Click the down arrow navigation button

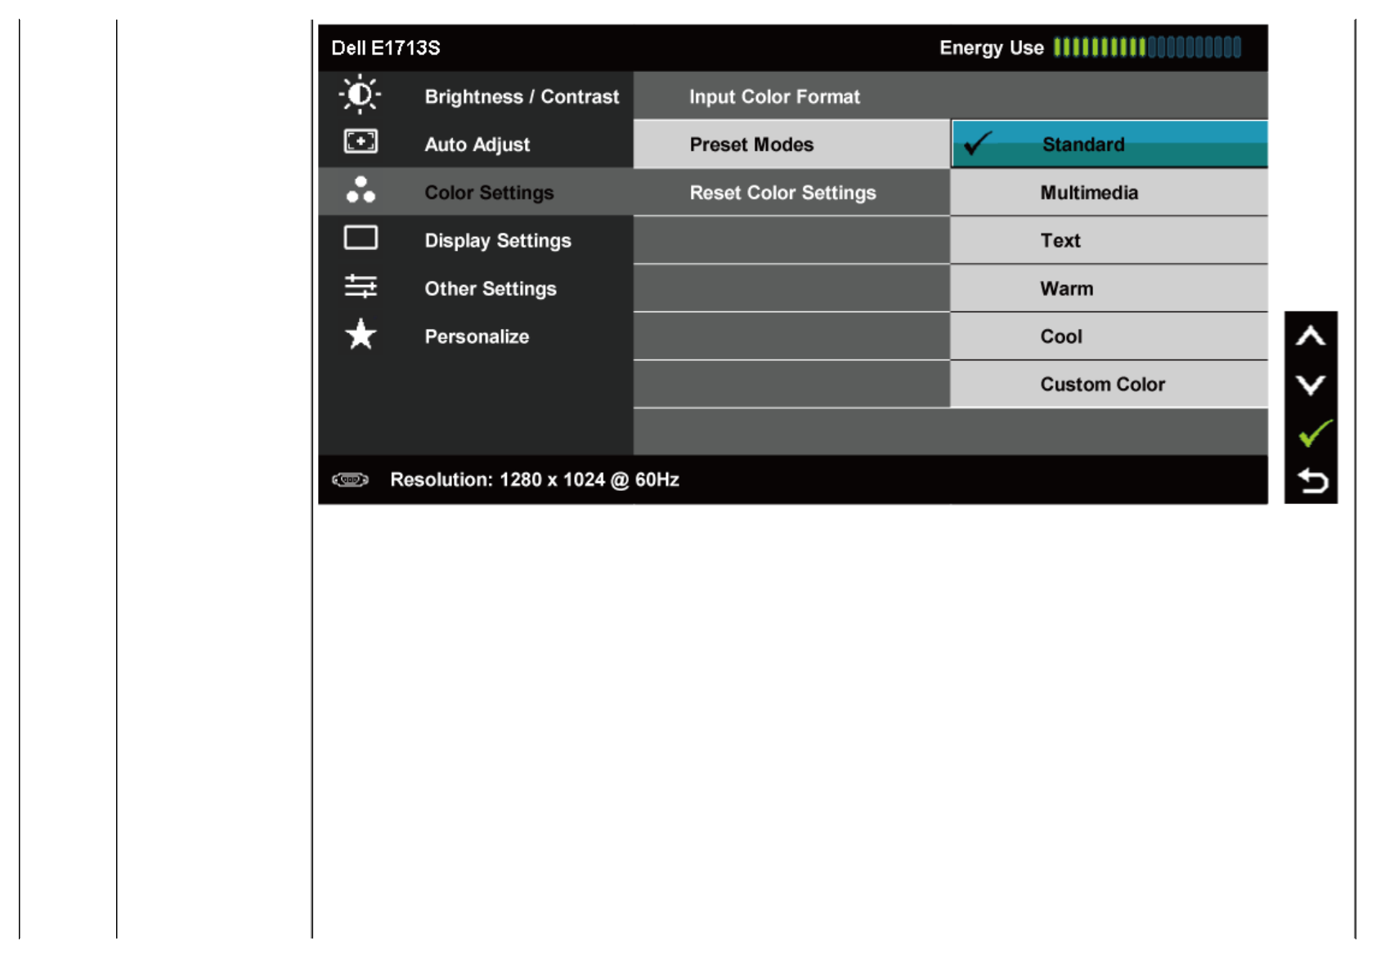point(1311,384)
